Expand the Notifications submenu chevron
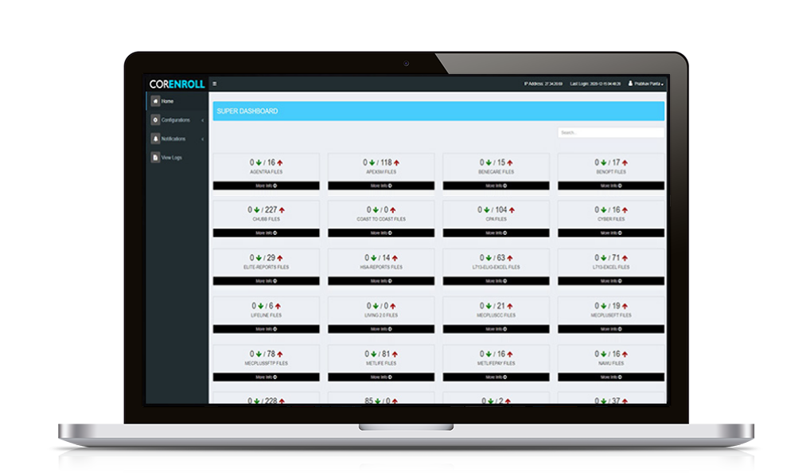Screen dimensions: 810x473 [x=203, y=139]
